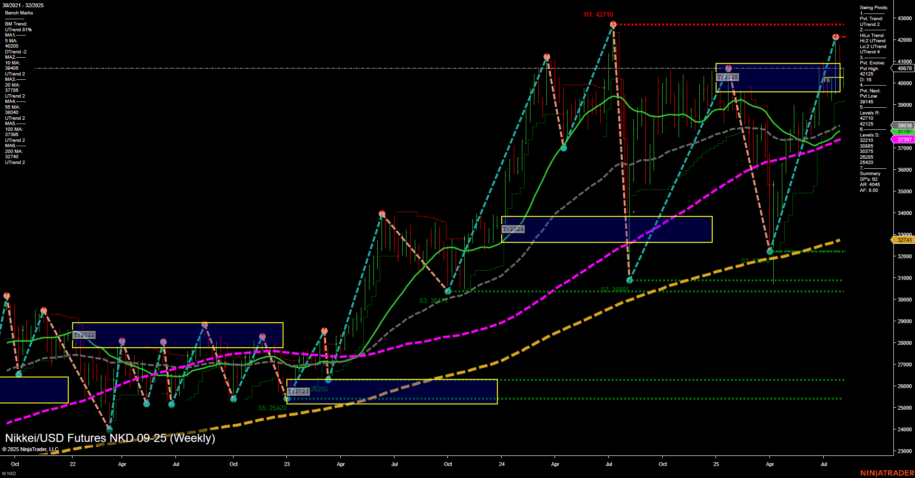Screen dimensions: 915x478
Task: Click the orange pivot dot above the Y:2022 box
Action: 205,324
